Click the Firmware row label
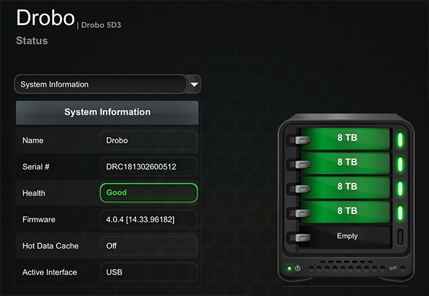429x296 pixels. (x=39, y=220)
